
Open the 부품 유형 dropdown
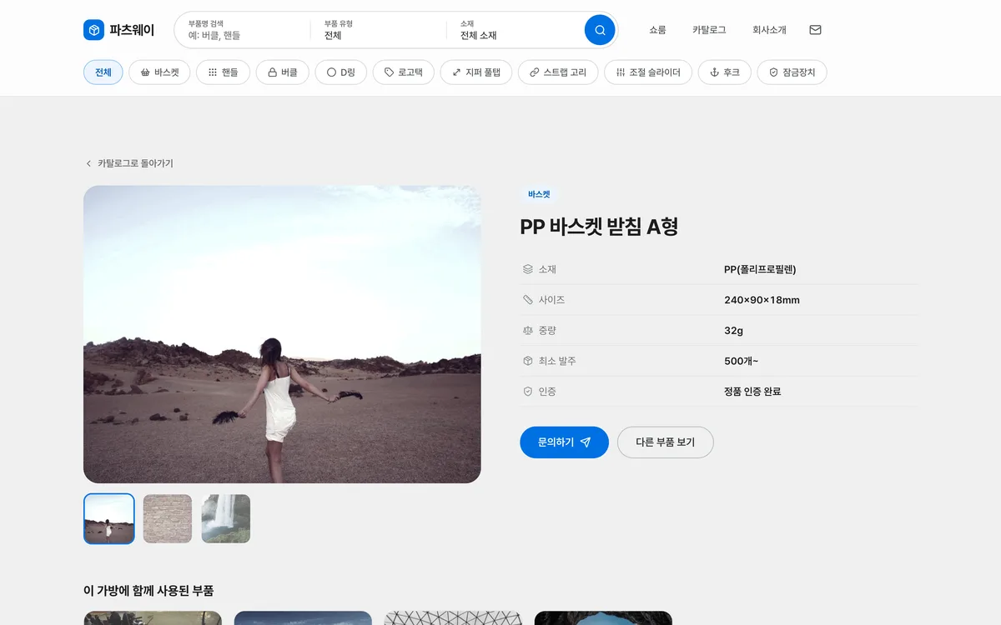click(379, 30)
